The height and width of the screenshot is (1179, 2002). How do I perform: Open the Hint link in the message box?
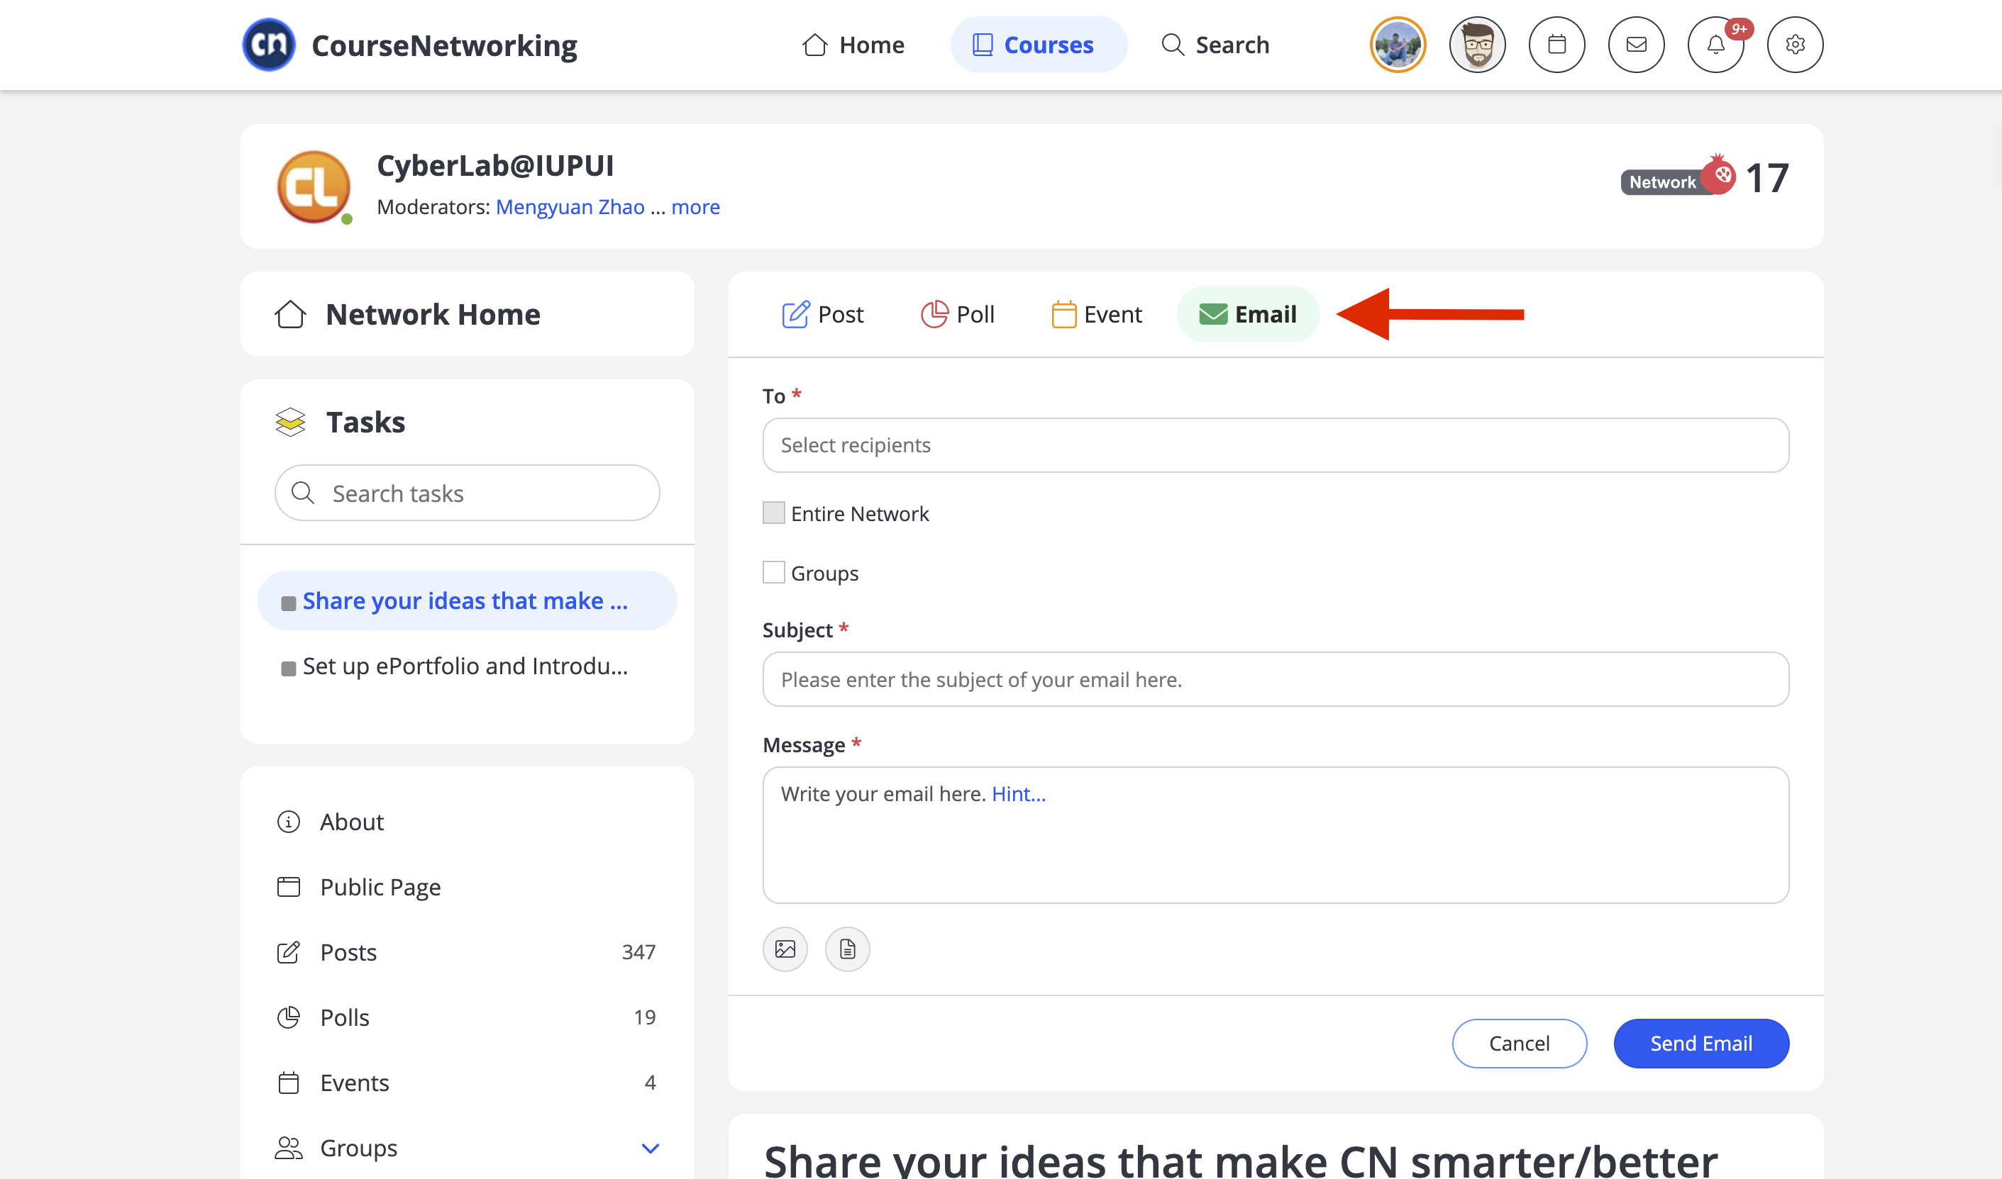point(1018,793)
